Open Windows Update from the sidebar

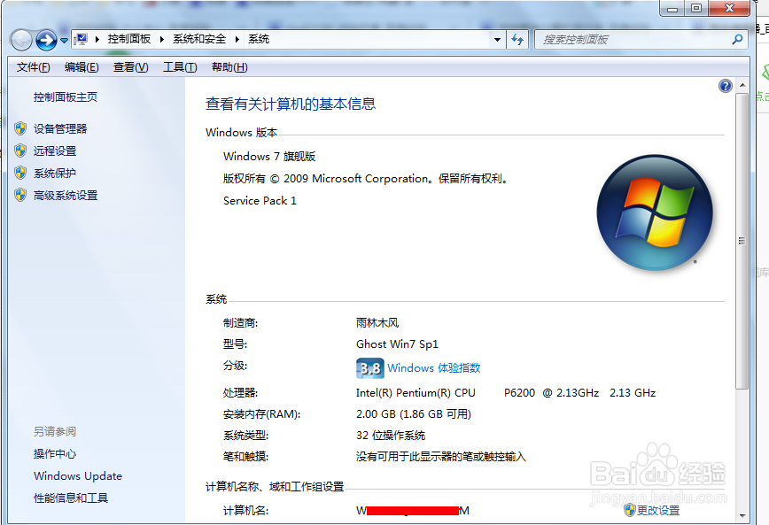77,476
